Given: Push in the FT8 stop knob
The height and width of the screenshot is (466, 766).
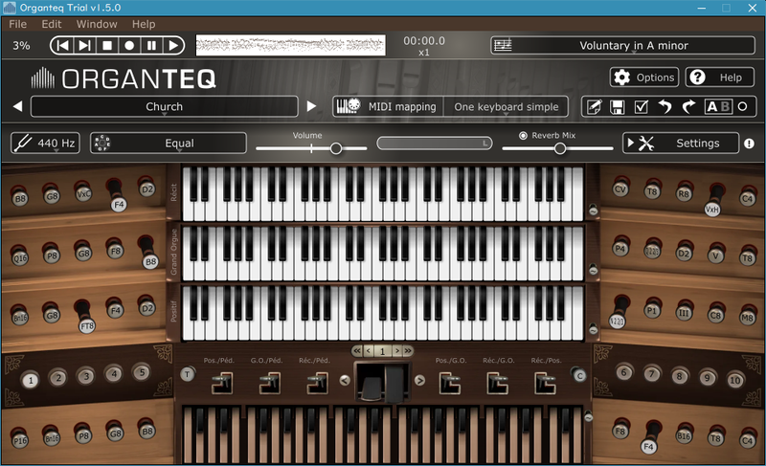Looking at the screenshot, I should [x=87, y=325].
